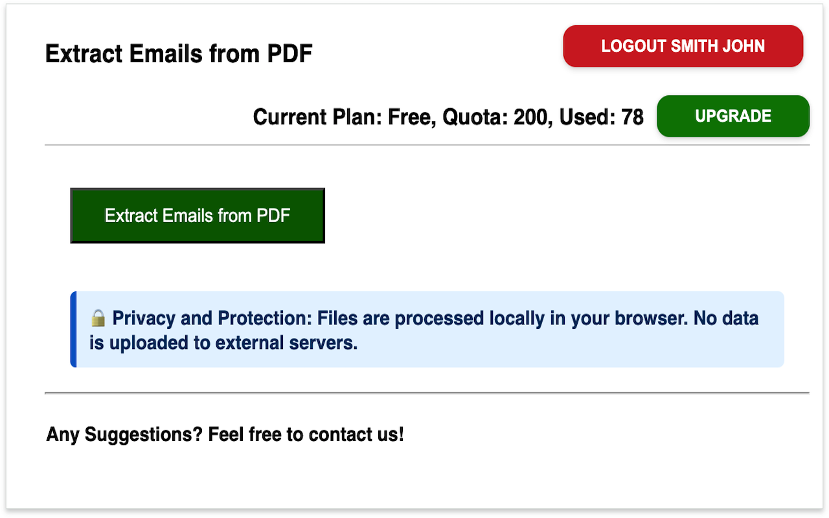Click the words No data in the privacy notice
This screenshot has height=518, width=829.
coord(726,319)
